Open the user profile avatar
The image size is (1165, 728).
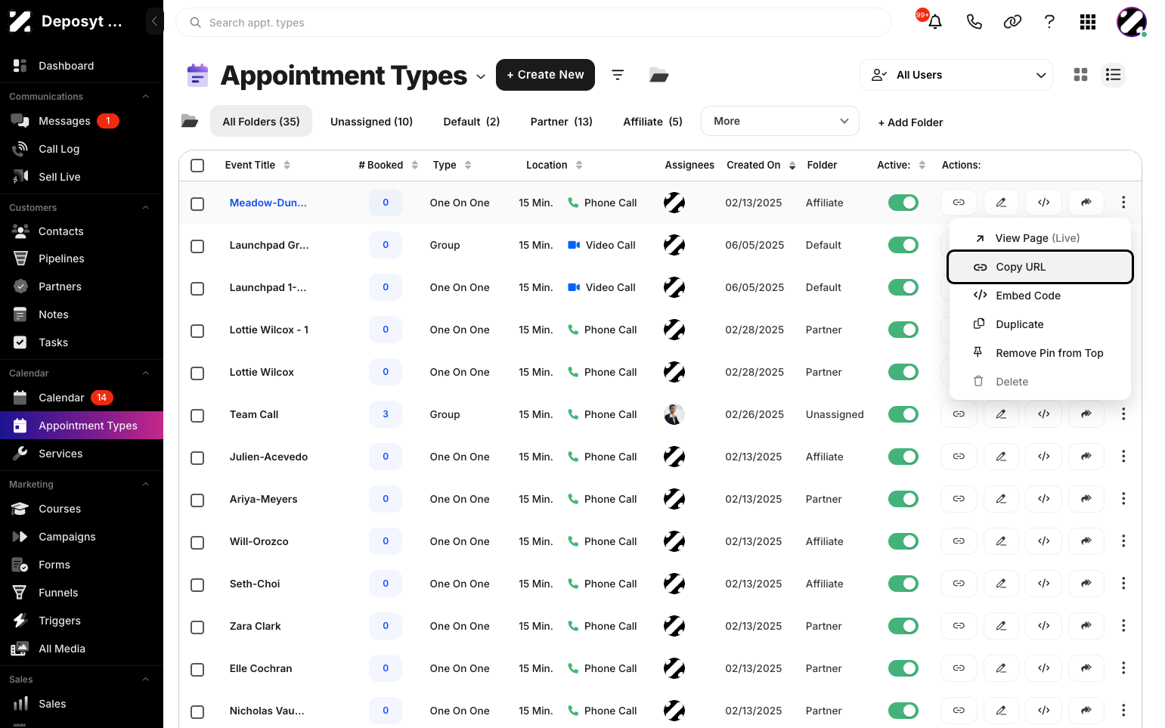1132,22
